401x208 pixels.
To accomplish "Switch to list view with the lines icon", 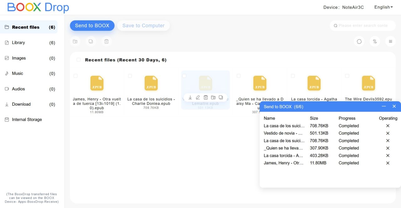I will 390,41.
